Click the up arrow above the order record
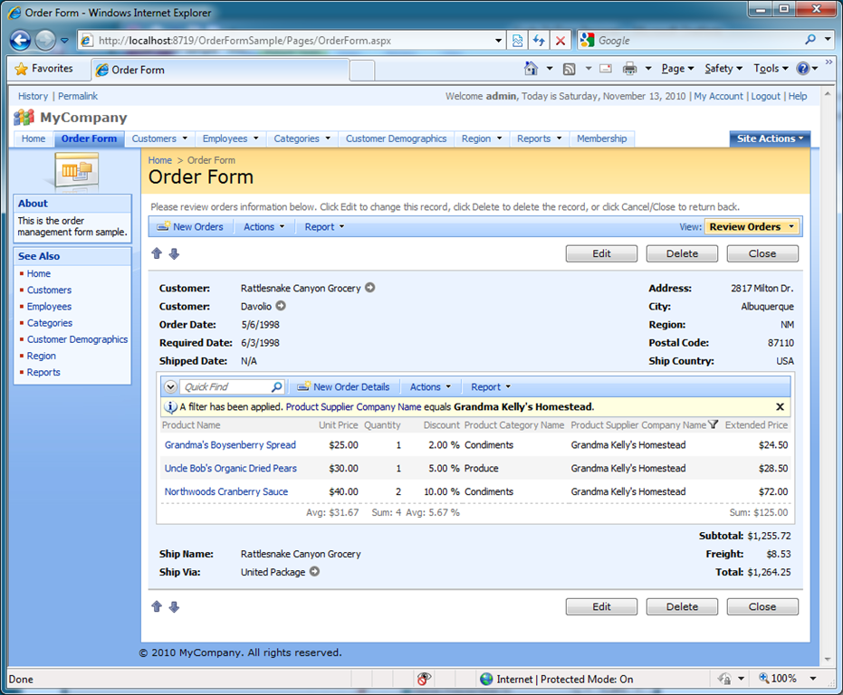 tap(157, 253)
